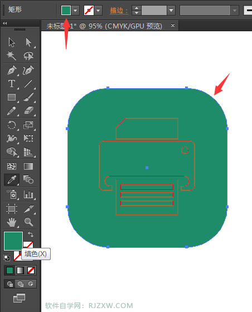Select the Type tool

[x=12, y=84]
